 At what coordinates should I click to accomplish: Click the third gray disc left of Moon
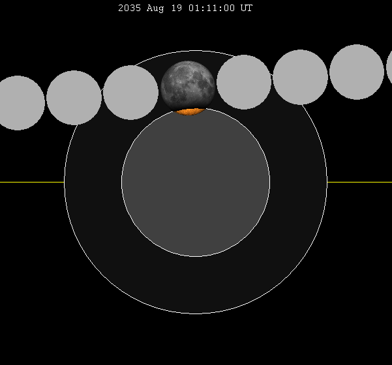[18, 103]
